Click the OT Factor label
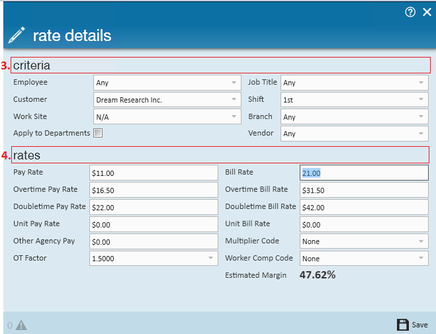 (30, 258)
